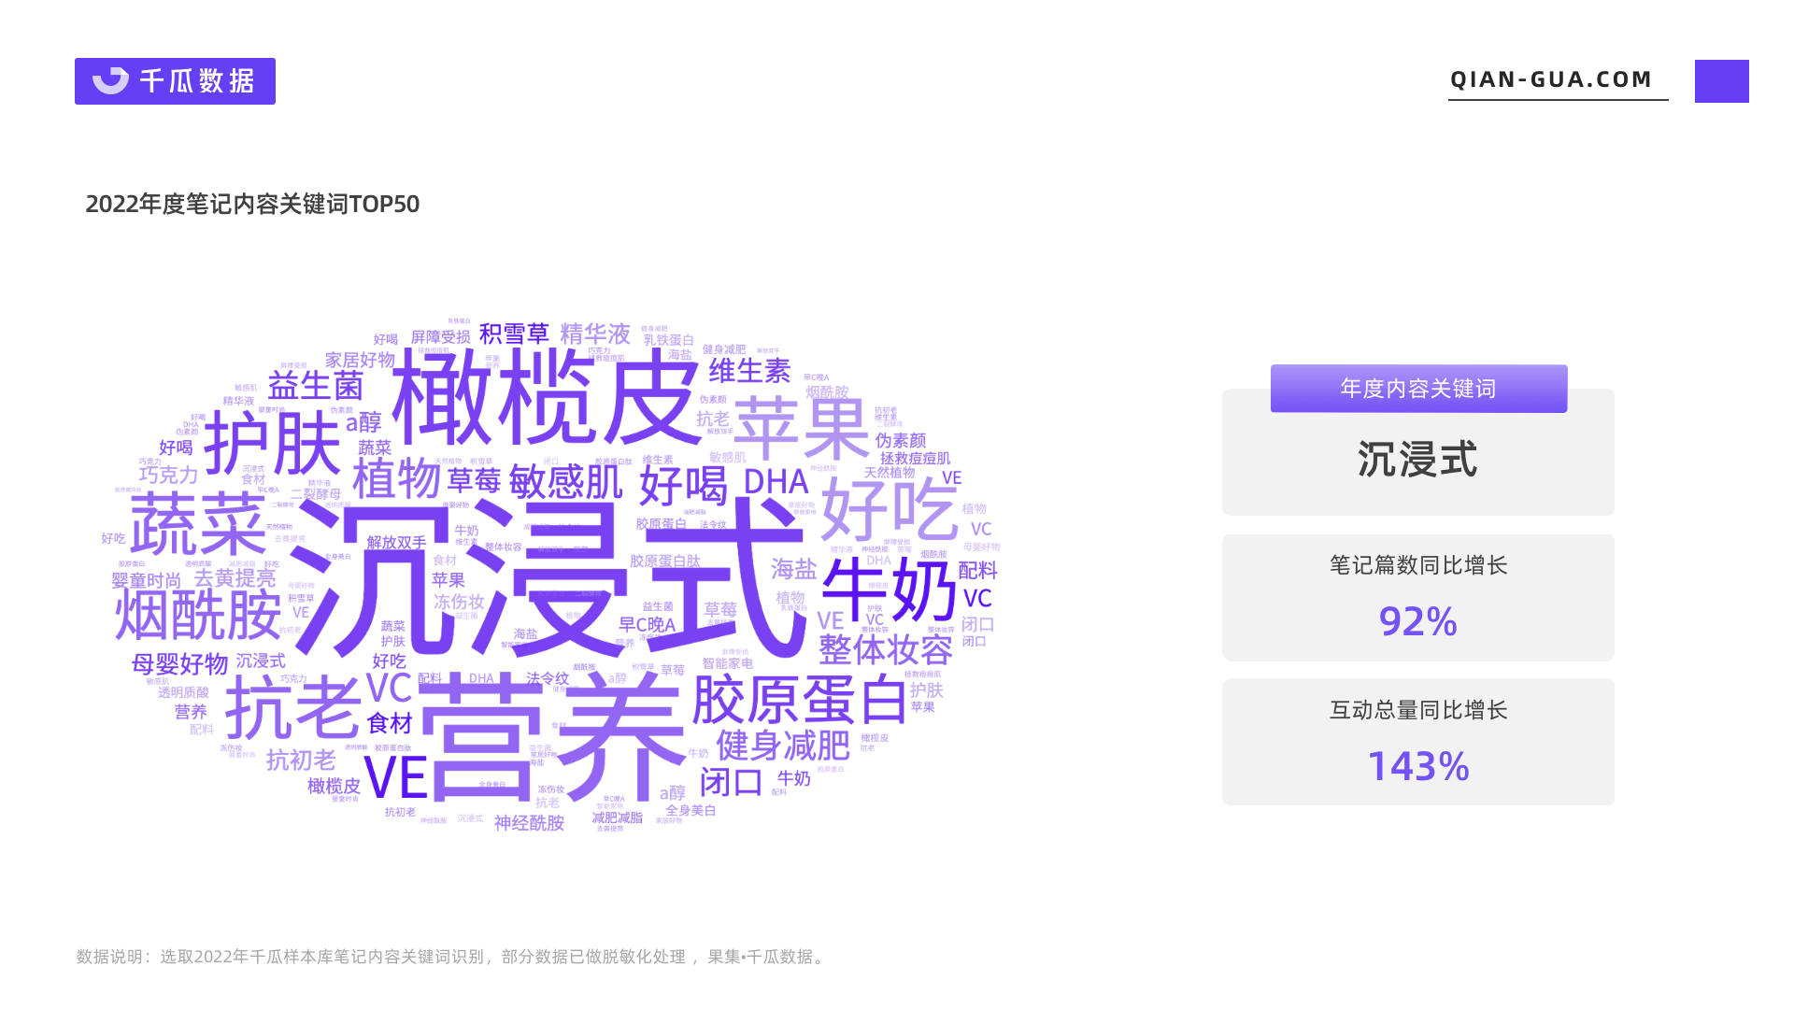Image resolution: width=1794 pixels, height=1009 pixels.
Task: Click the prominent 胶原蛋白肽 word
Action: tap(664, 561)
